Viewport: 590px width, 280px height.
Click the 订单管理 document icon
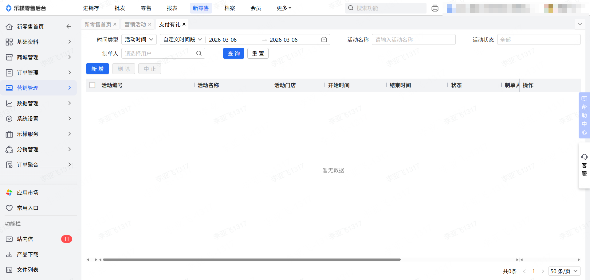coord(9,73)
